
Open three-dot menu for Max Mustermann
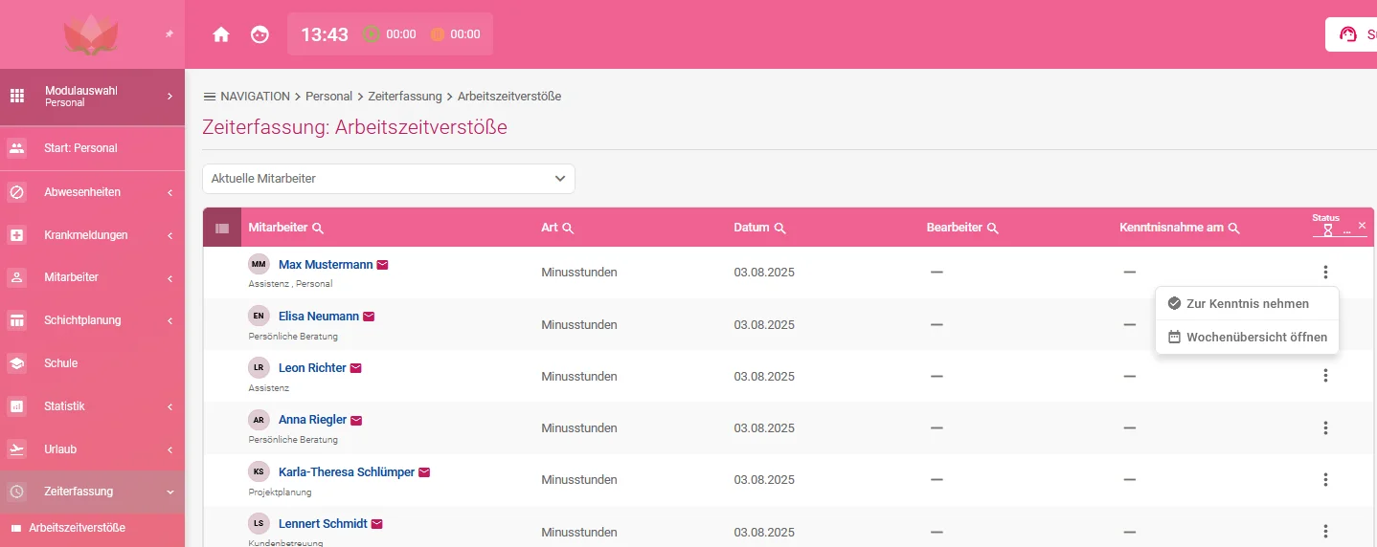click(1325, 273)
